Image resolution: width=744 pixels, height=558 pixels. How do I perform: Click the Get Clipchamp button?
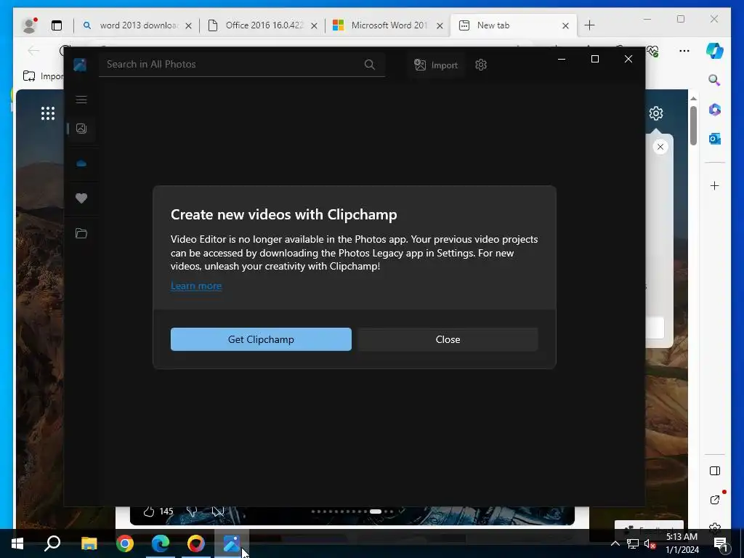(261, 339)
